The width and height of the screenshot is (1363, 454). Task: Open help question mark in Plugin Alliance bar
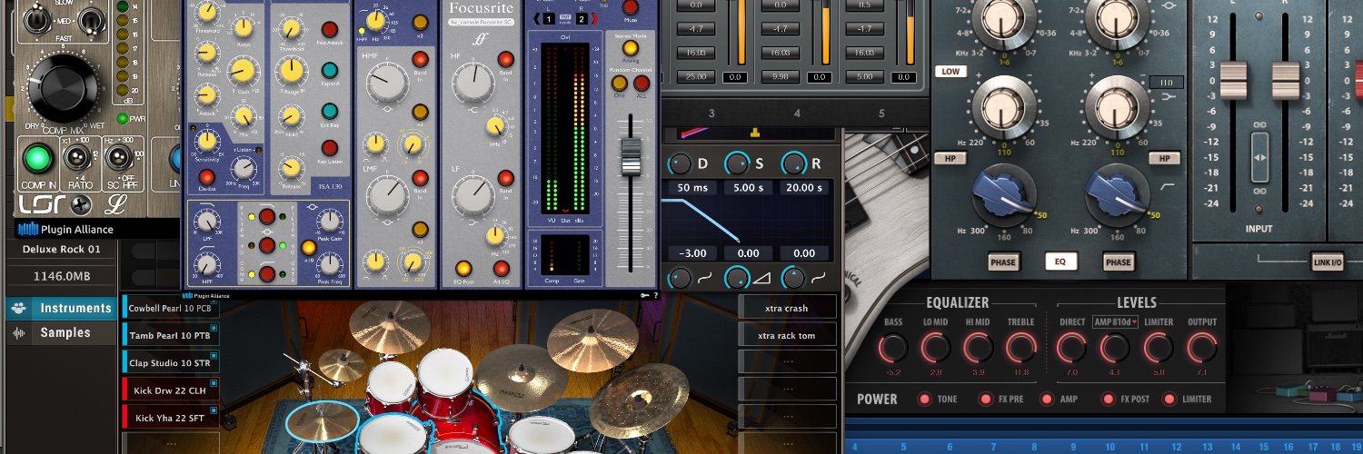click(655, 295)
